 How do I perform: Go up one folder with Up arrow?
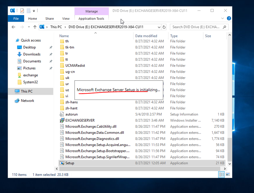pyautogui.click(x=35, y=27)
